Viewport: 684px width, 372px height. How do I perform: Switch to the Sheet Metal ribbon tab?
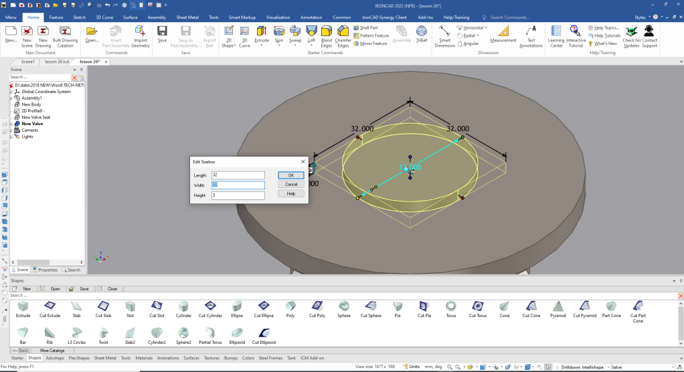[x=187, y=17]
